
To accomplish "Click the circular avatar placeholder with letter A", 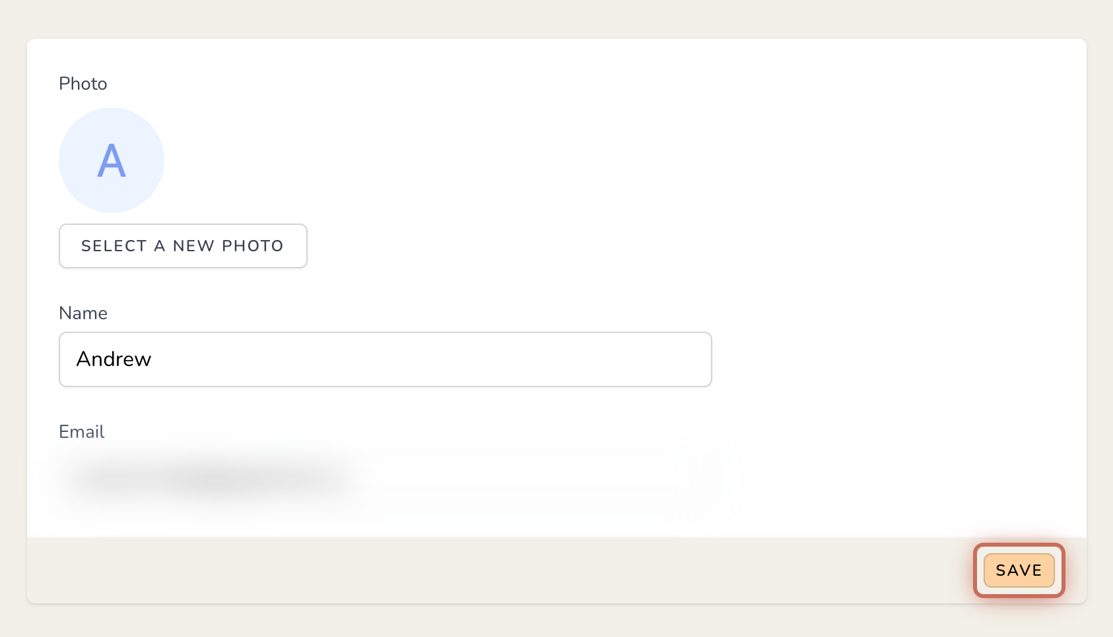I will click(112, 160).
